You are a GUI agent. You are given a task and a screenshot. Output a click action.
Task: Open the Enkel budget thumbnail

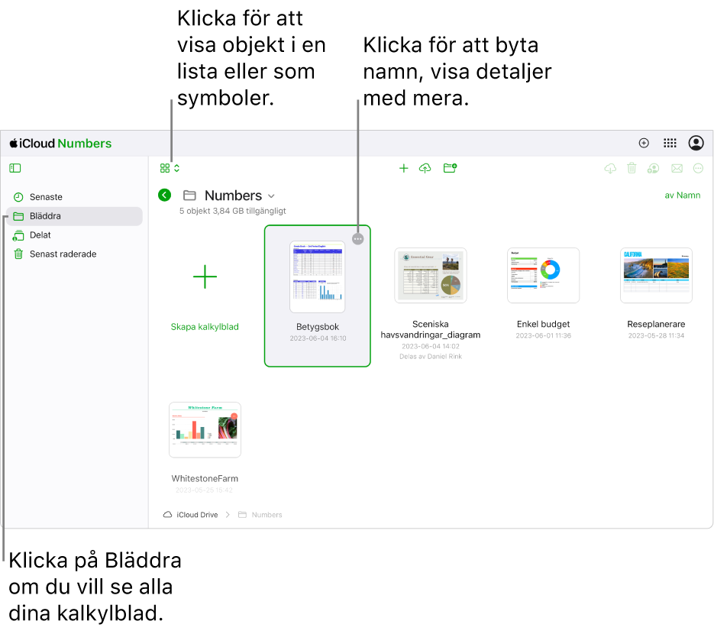(x=543, y=275)
